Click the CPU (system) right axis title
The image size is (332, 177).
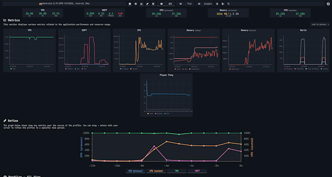point(252,147)
